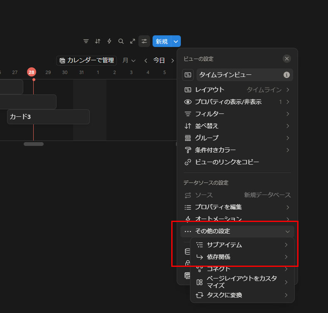Click the タイムラインビュー view name field

point(239,75)
